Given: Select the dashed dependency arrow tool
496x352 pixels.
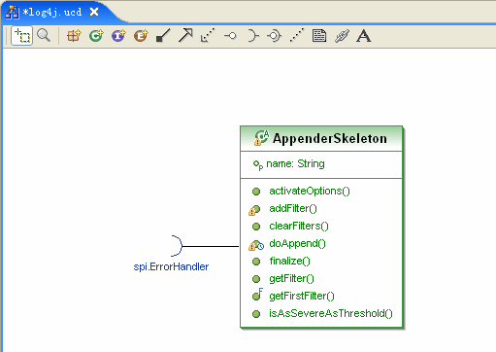Looking at the screenshot, I should click(208, 35).
